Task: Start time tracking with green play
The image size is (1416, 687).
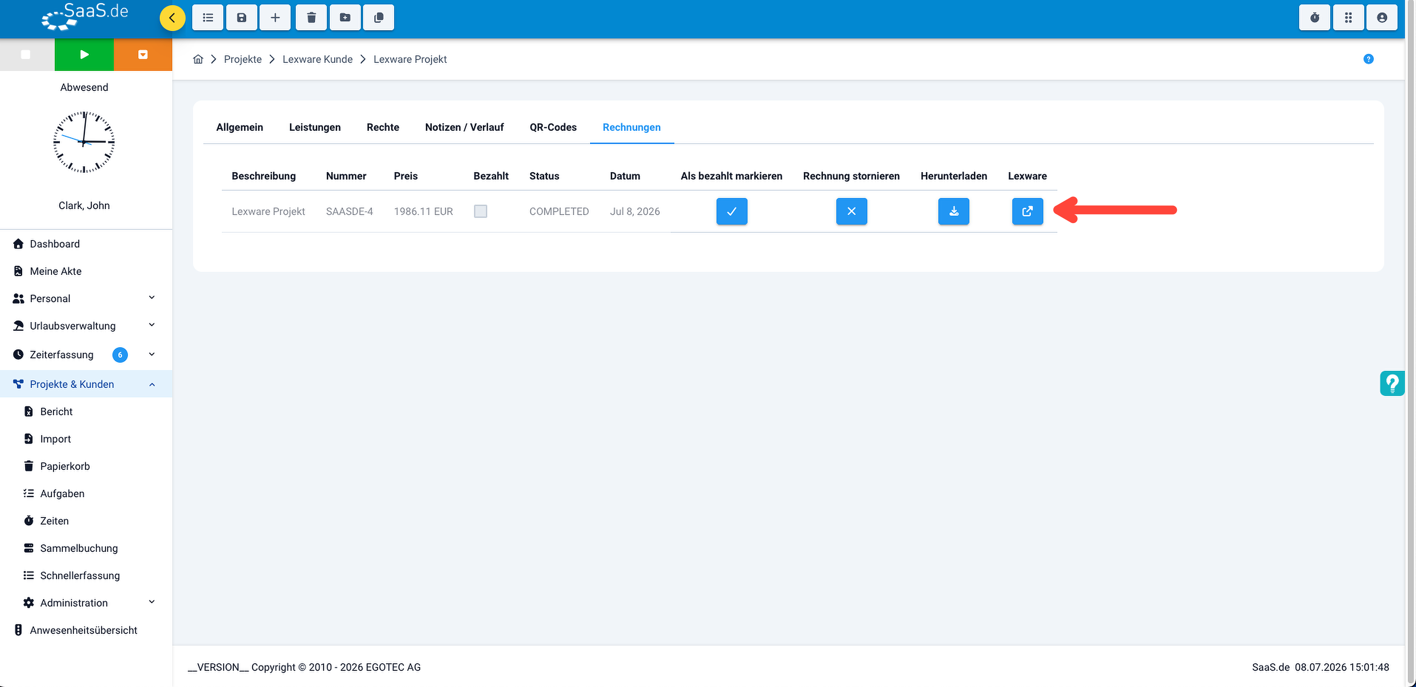Action: pyautogui.click(x=84, y=54)
